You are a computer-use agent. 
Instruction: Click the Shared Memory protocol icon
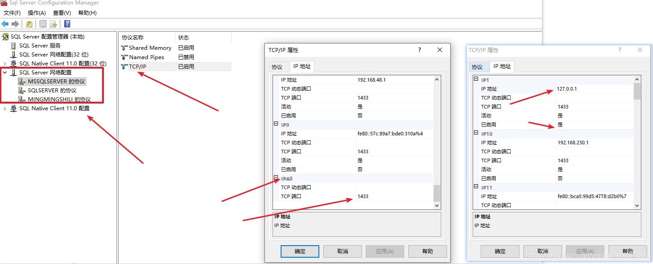(125, 48)
